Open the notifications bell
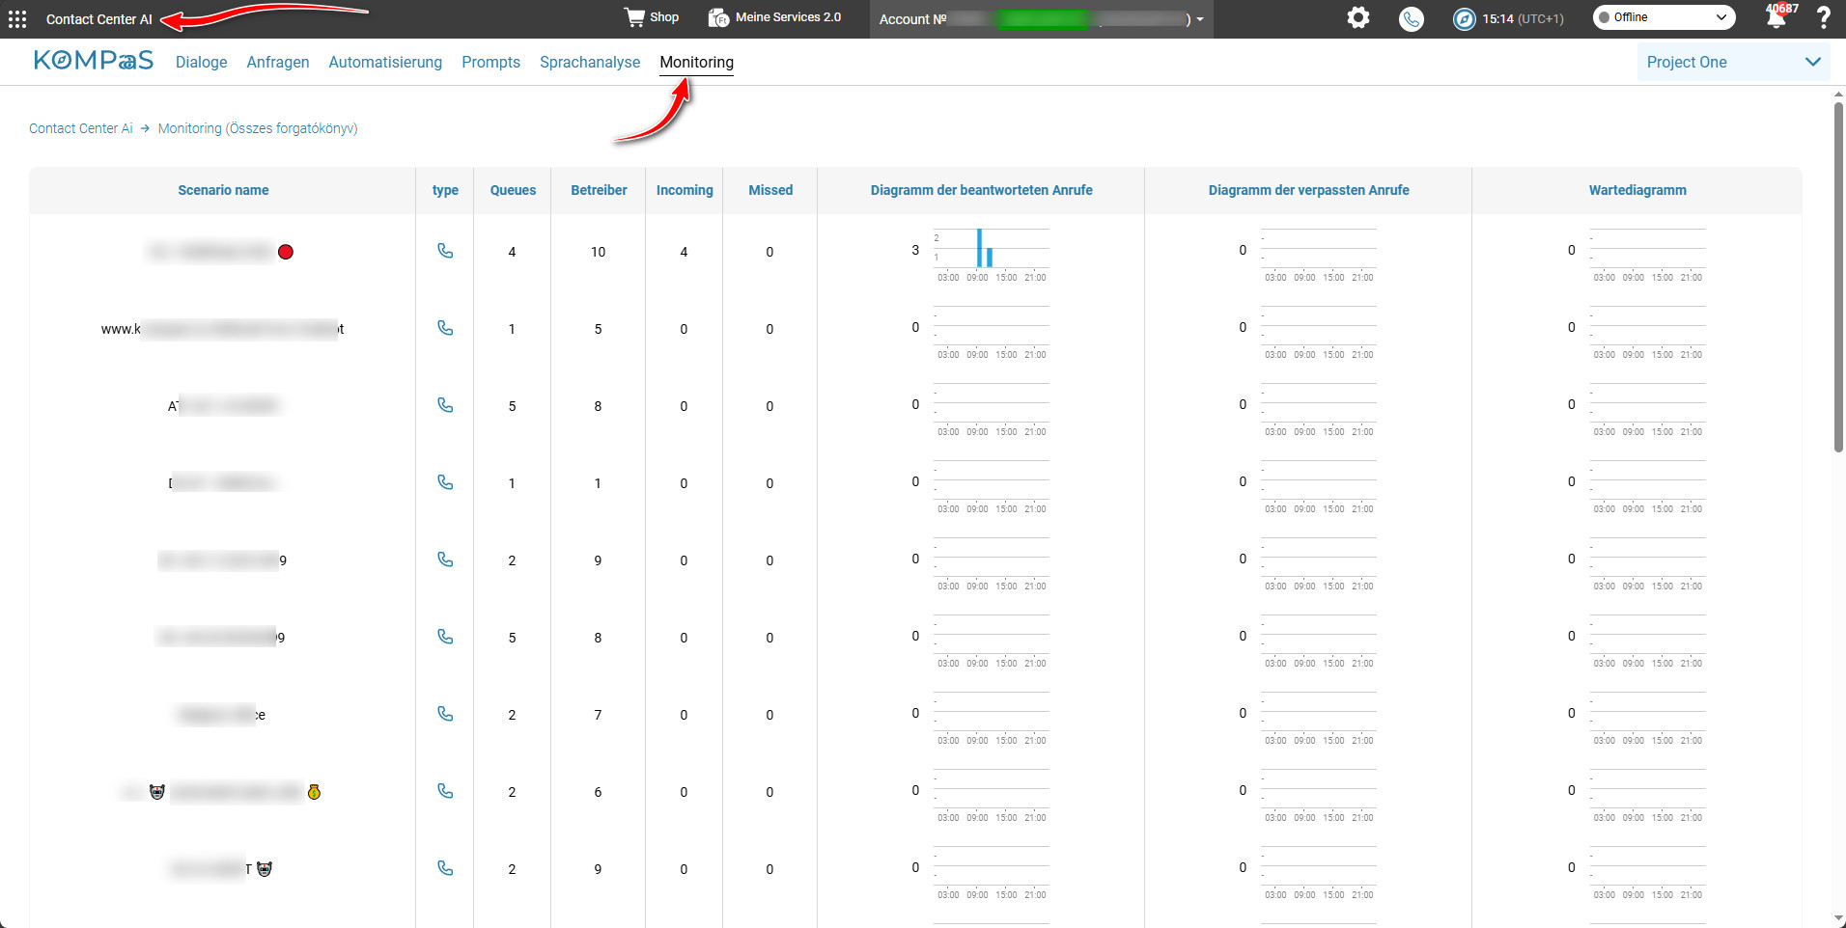Image resolution: width=1846 pixels, height=928 pixels. click(1776, 18)
